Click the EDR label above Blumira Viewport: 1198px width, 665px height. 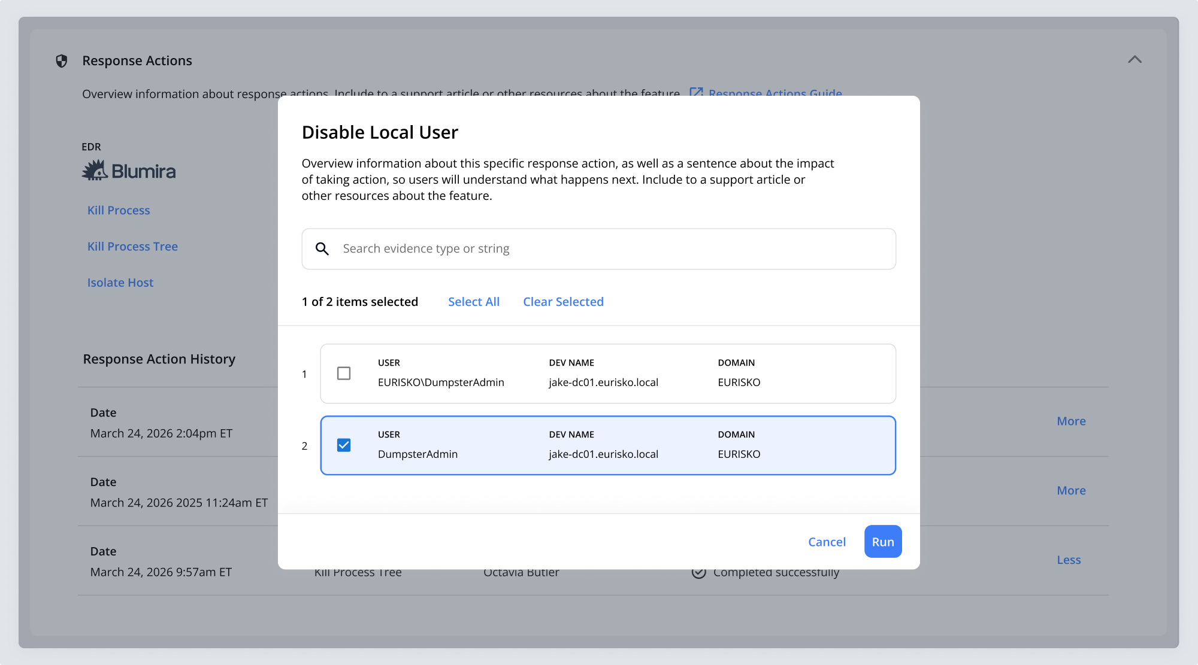tap(91, 147)
